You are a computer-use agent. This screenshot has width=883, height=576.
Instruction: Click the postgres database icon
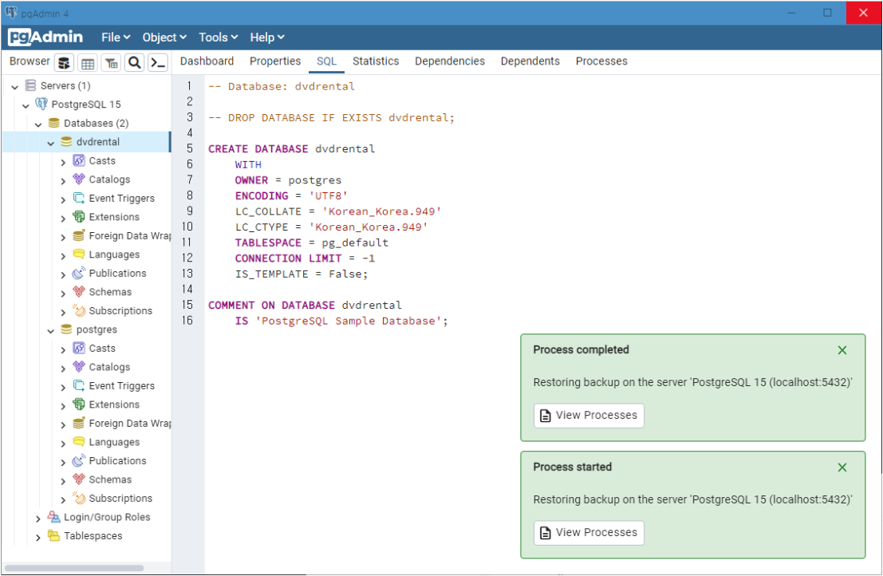point(66,329)
